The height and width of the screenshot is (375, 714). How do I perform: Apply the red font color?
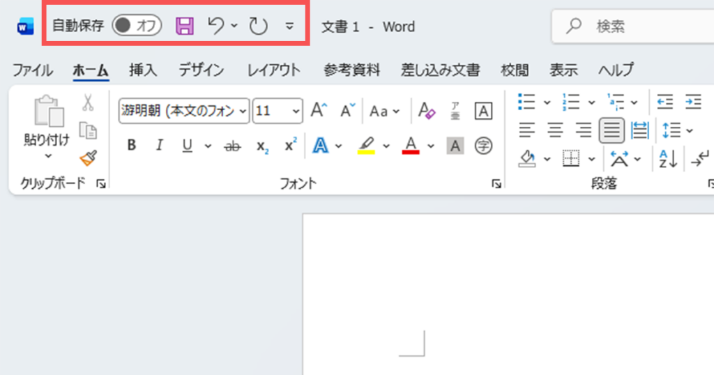click(x=411, y=146)
